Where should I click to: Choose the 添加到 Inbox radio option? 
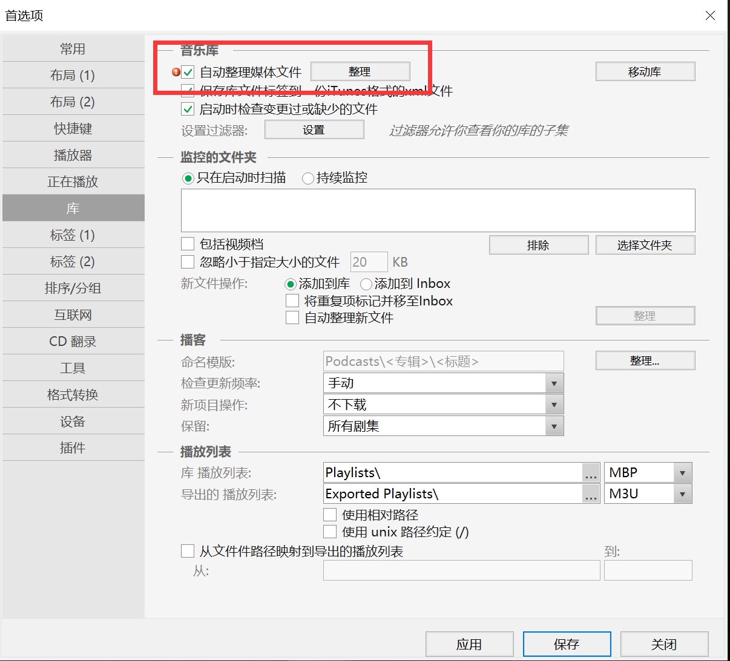click(x=366, y=284)
